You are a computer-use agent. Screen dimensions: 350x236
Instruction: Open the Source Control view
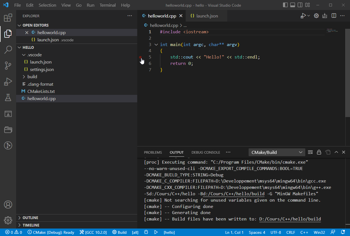coord(8,66)
